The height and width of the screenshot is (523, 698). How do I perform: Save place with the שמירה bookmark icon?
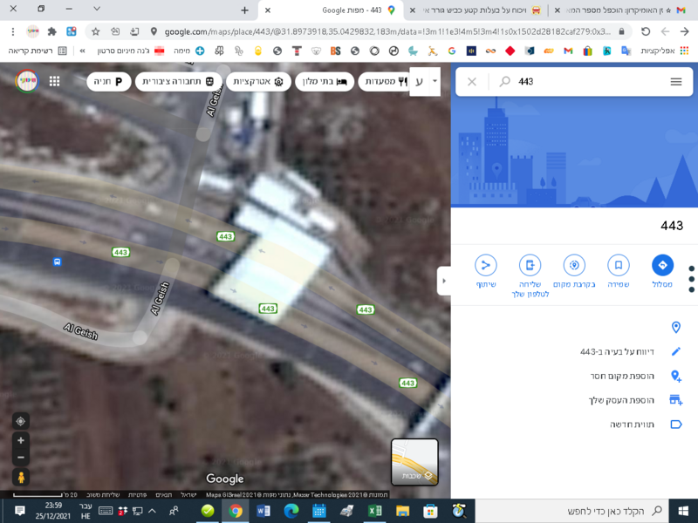click(x=618, y=266)
